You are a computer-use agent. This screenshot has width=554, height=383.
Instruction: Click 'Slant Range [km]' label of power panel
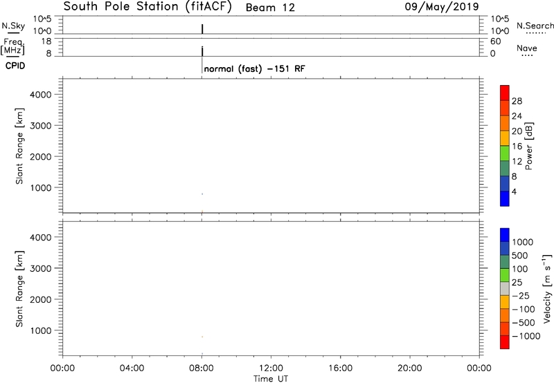pos(19,146)
